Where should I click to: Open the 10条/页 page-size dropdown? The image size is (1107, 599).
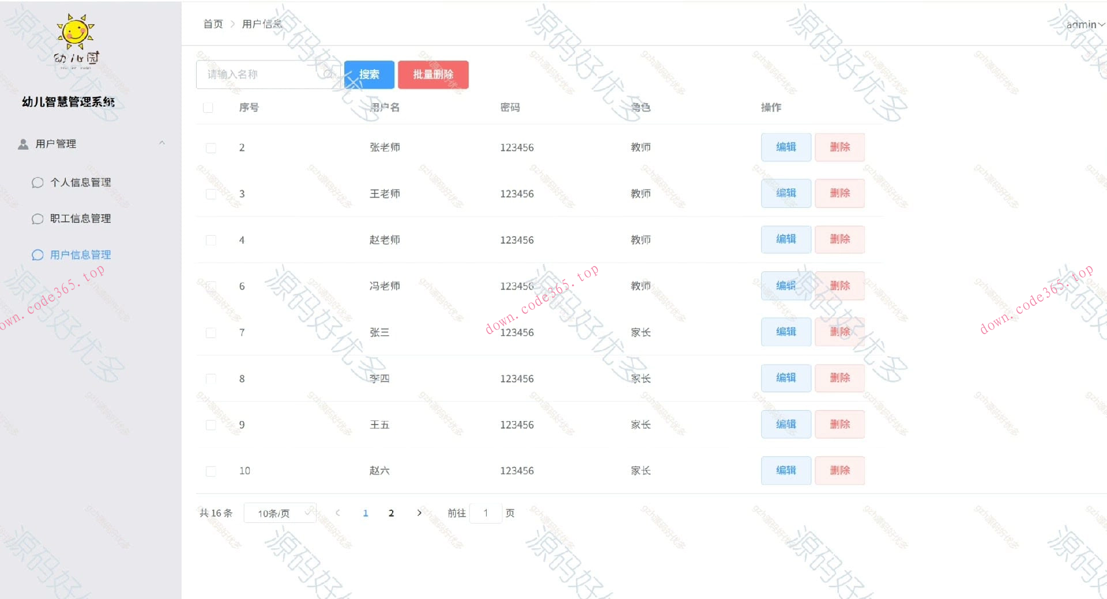pos(280,513)
